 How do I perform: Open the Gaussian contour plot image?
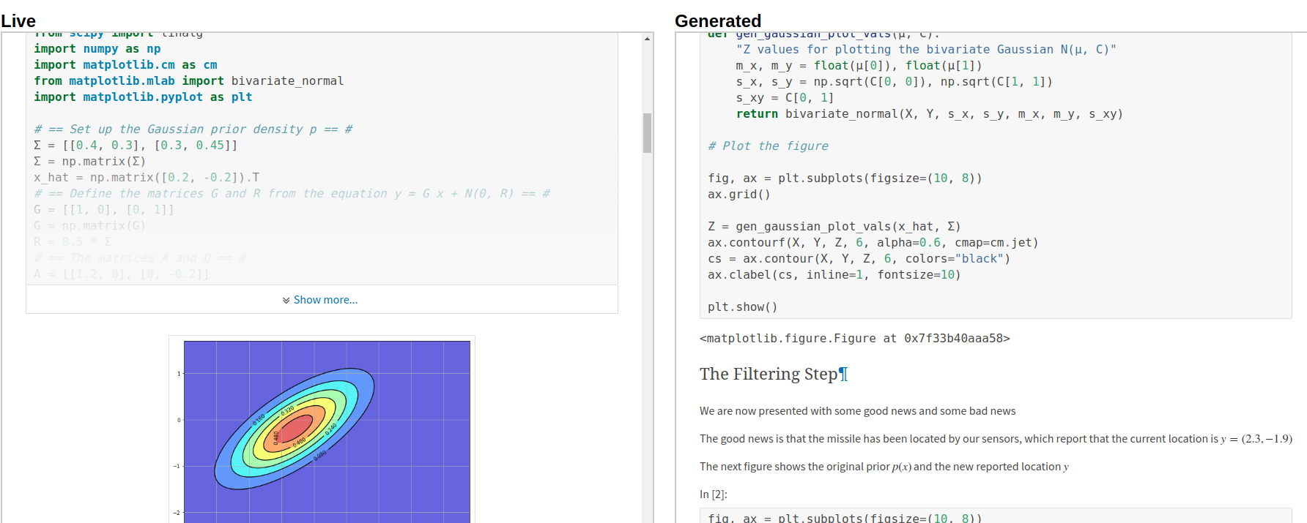(x=322, y=430)
